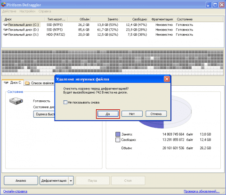Open the Проверка обновлений link
Screen dimensions: 226x195
pyautogui.click(x=202, y=191)
